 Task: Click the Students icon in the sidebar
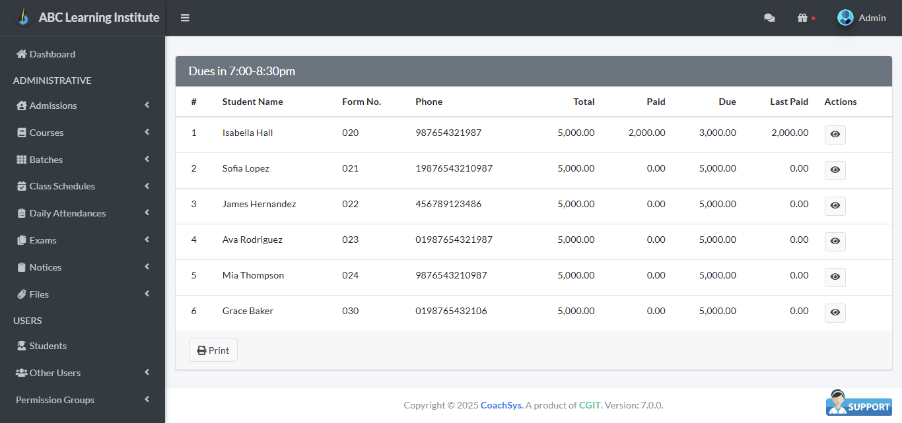pos(20,345)
